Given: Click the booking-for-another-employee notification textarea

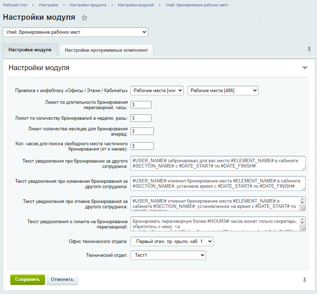Looking at the screenshot, I should 218,163.
